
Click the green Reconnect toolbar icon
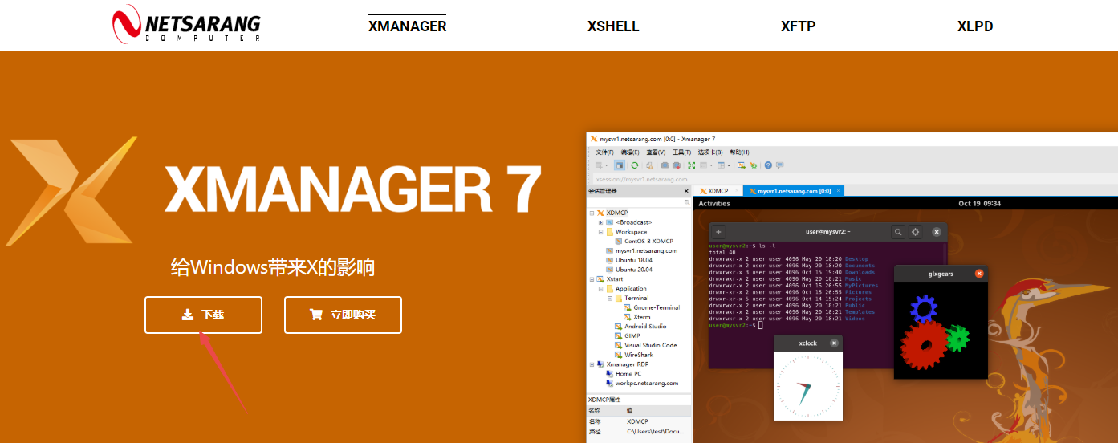pos(634,165)
